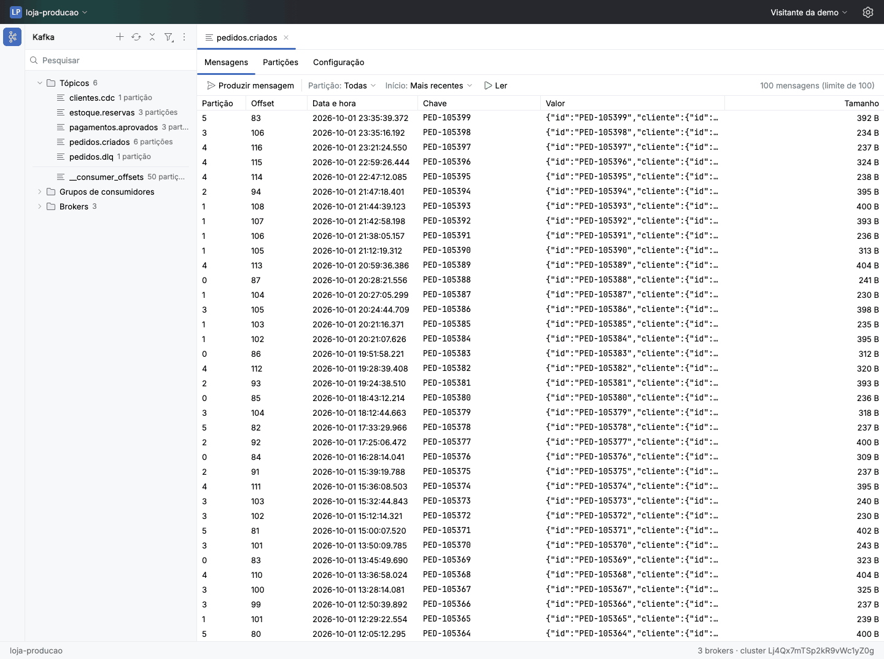Select pedidos.criados editor tab
884x659 pixels.
246,37
